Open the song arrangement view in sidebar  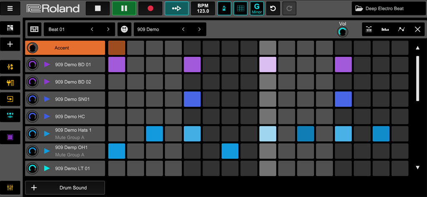click(x=10, y=28)
